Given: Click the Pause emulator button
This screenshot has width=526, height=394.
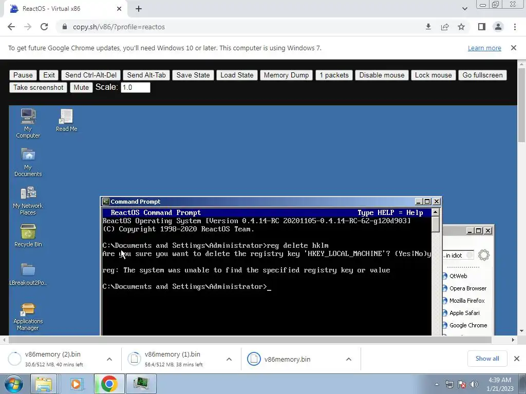Looking at the screenshot, I should [23, 75].
